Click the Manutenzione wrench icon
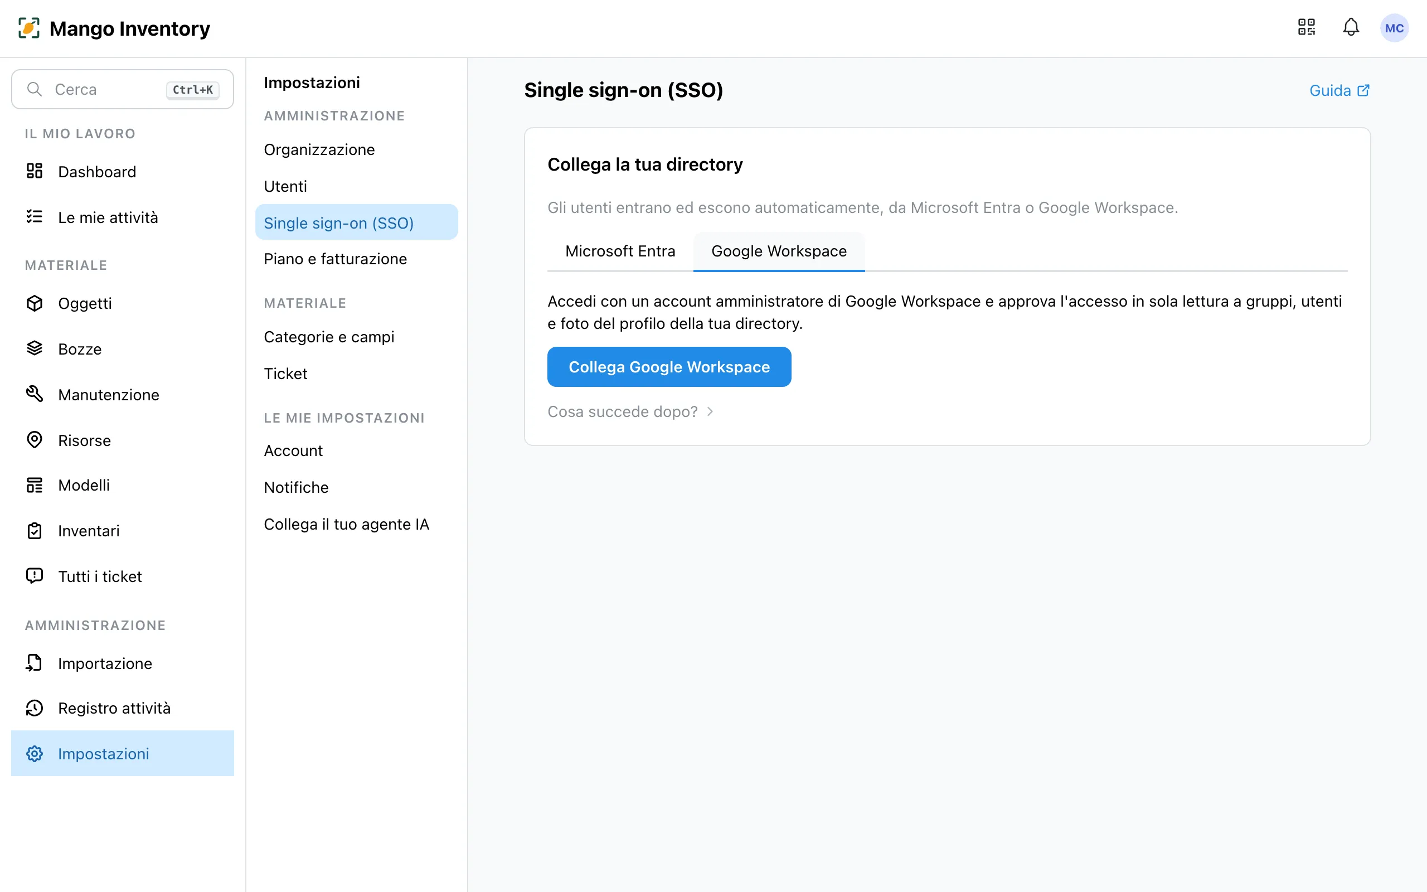Screen dimensions: 1427x892 35,394
